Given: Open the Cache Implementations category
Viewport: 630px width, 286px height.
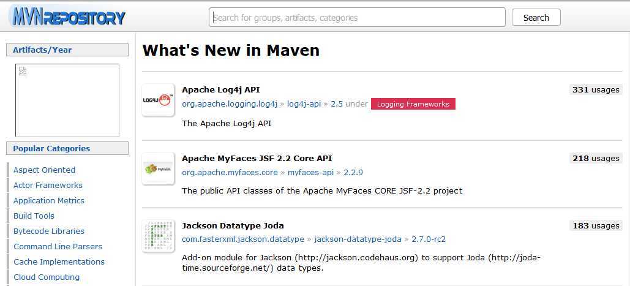Looking at the screenshot, I should pyautogui.click(x=59, y=262).
